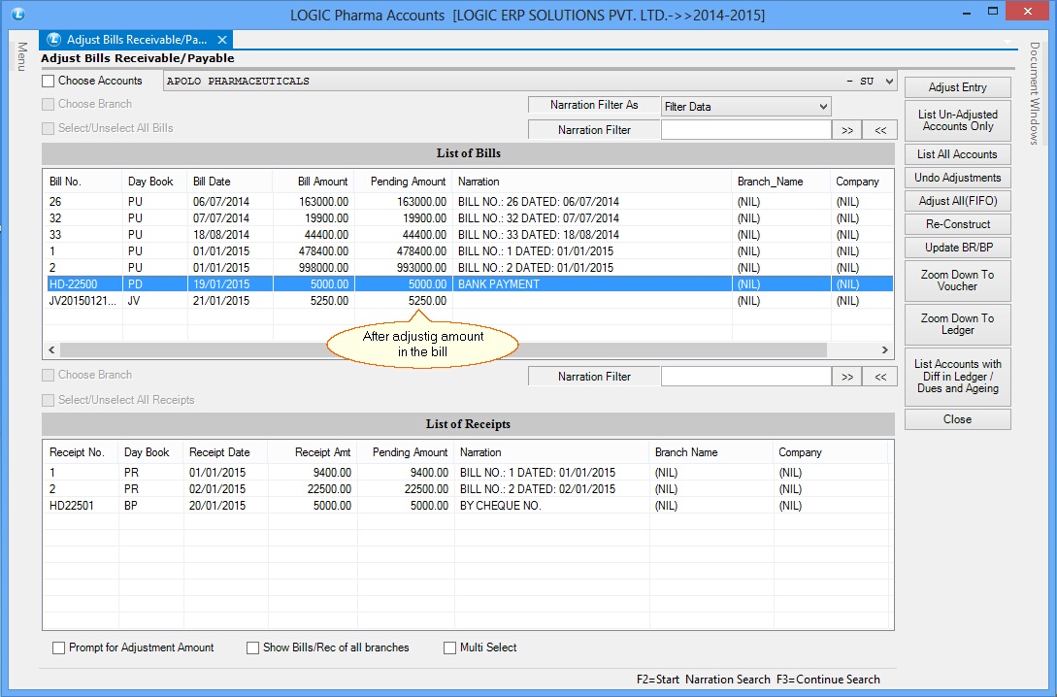The width and height of the screenshot is (1057, 697).
Task: Enable Prompt for Adjustment Amount
Action: coord(58,647)
